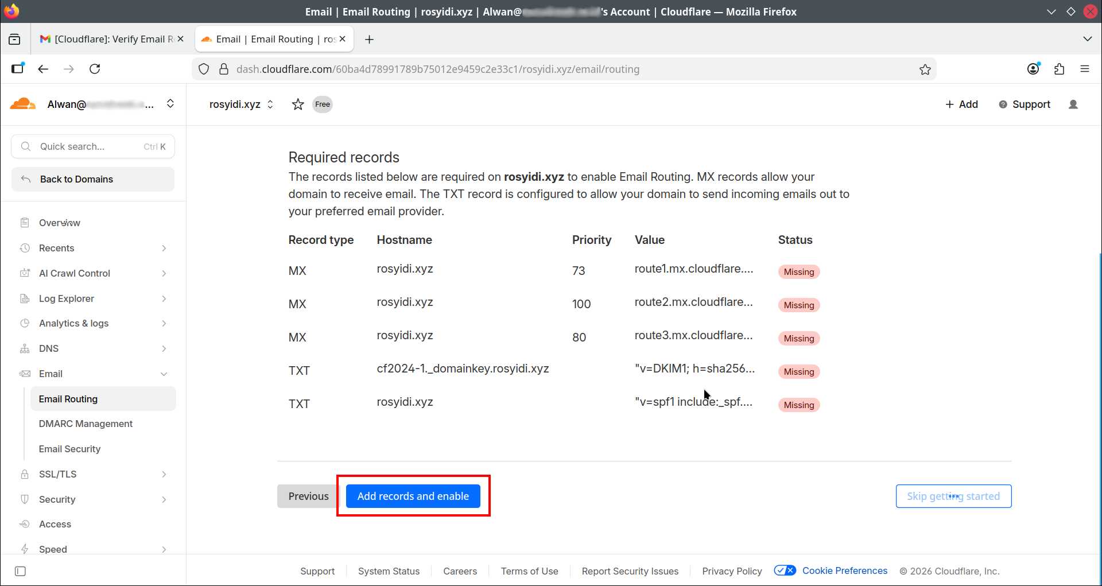
Task: Switch to the Cloudflare Verify Email tab
Action: [x=109, y=39]
